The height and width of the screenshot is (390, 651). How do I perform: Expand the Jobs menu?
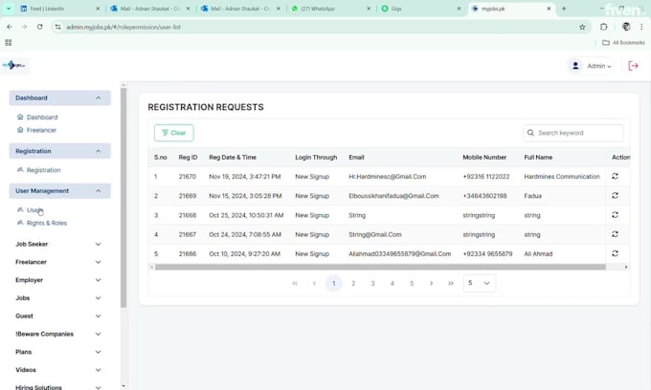point(58,298)
